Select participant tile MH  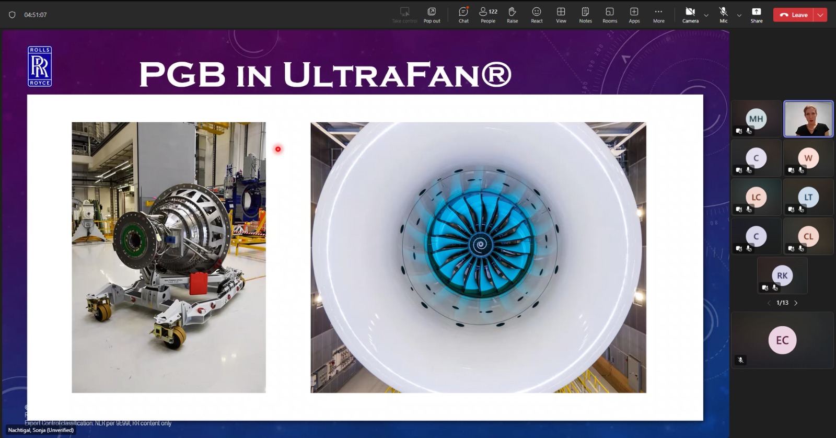point(756,119)
